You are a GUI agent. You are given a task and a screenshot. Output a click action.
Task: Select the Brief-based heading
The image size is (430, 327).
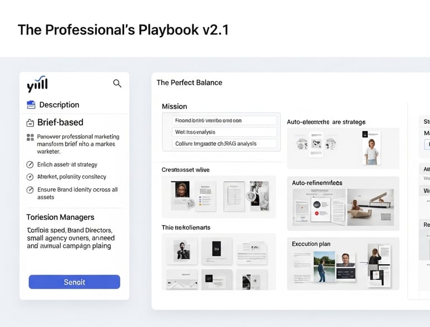(60, 123)
